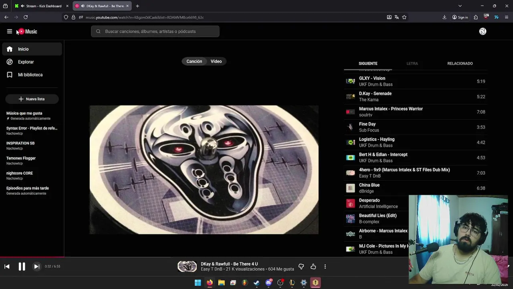Viewport: 513px width, 289px height.
Task: Open Discord from taskbar
Action: click(269, 283)
